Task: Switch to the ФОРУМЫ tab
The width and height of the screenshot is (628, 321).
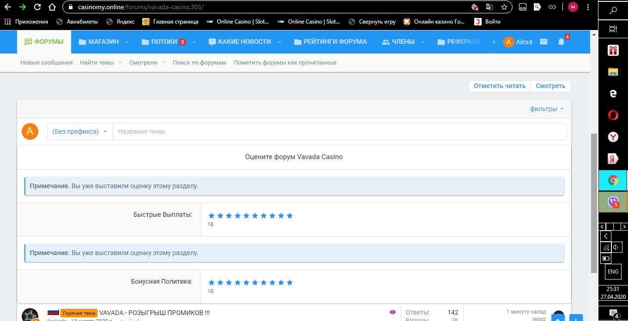Action: pyautogui.click(x=44, y=42)
